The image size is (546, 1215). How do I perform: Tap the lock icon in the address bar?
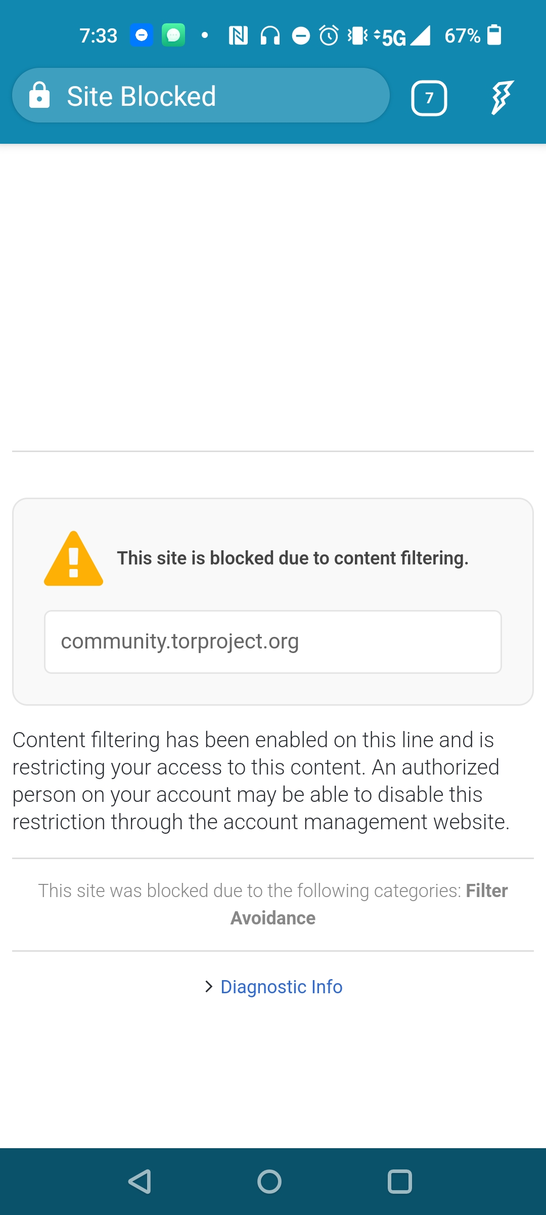39,96
